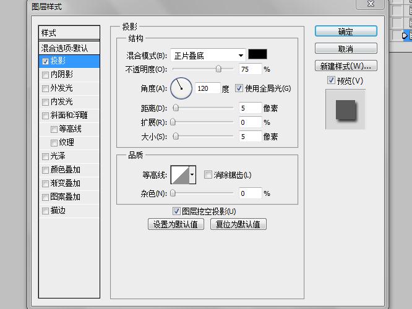Click the angle dial control
Image resolution: width=412 pixels, height=309 pixels.
181,88
